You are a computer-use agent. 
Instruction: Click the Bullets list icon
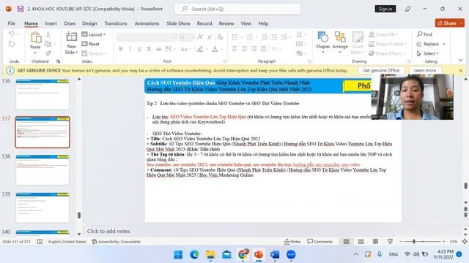[234, 37]
